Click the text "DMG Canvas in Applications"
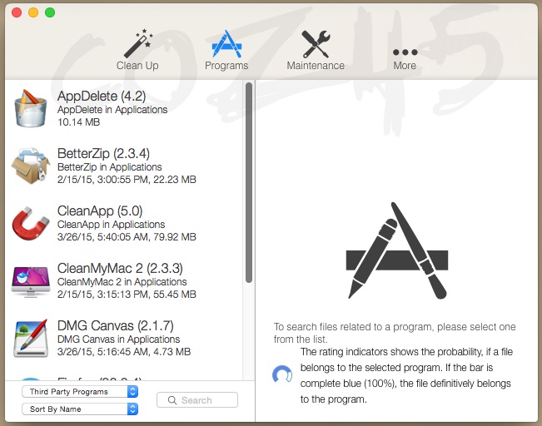Image resolution: width=542 pixels, height=426 pixels. [x=118, y=339]
